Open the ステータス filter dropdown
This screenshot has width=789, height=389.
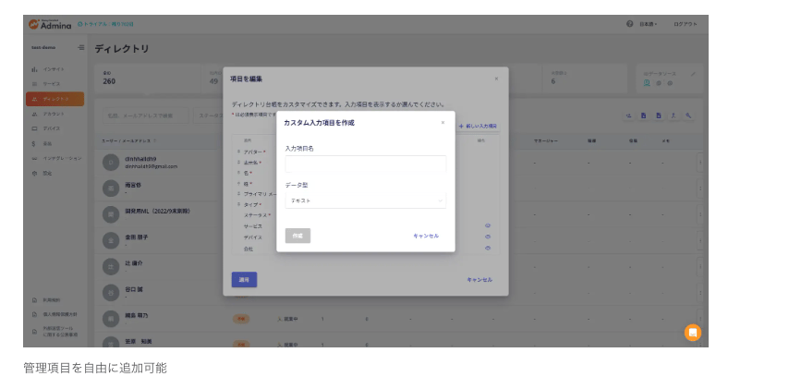click(x=209, y=115)
